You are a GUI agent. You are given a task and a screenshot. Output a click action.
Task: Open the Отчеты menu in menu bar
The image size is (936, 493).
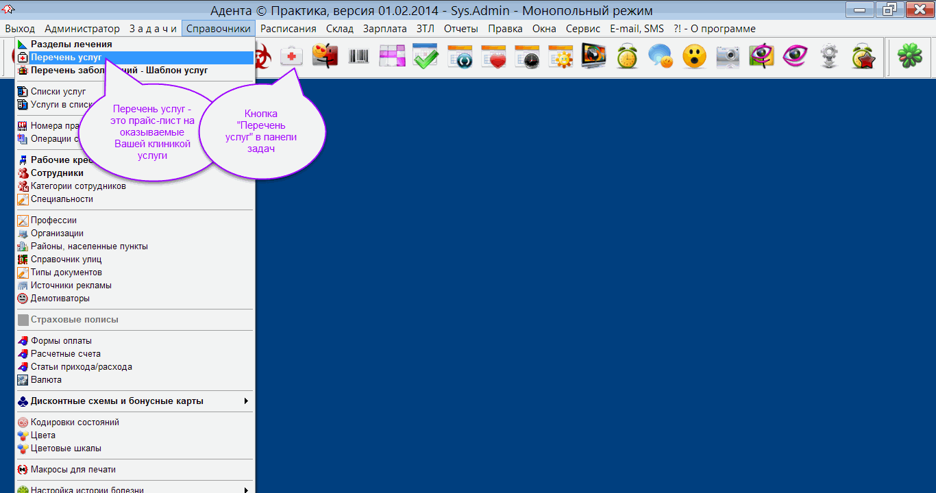[x=460, y=29]
